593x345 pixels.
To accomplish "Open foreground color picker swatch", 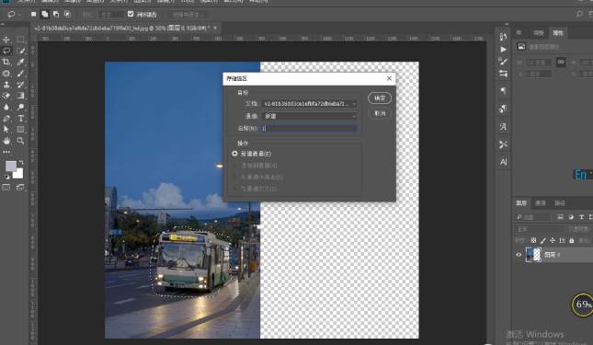I will pos(11,166).
